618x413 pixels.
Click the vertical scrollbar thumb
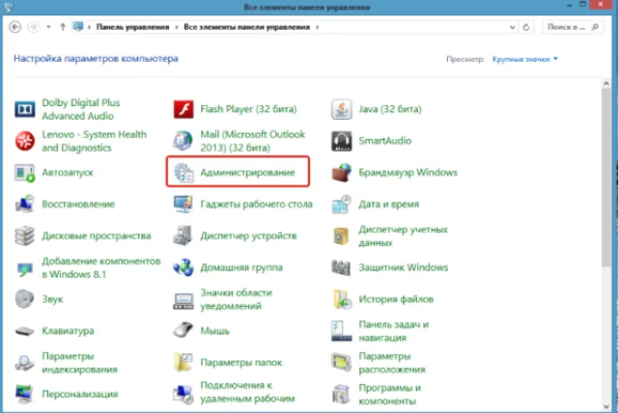606,178
